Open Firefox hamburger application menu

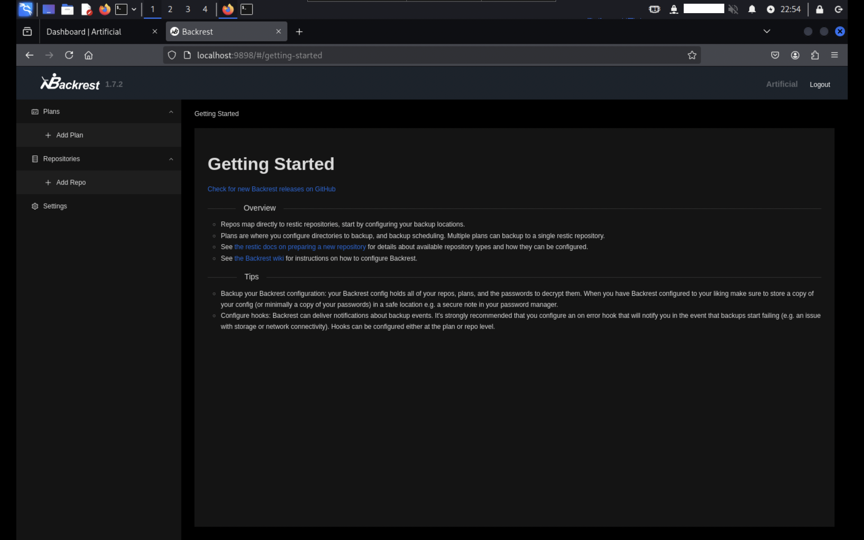click(x=834, y=55)
